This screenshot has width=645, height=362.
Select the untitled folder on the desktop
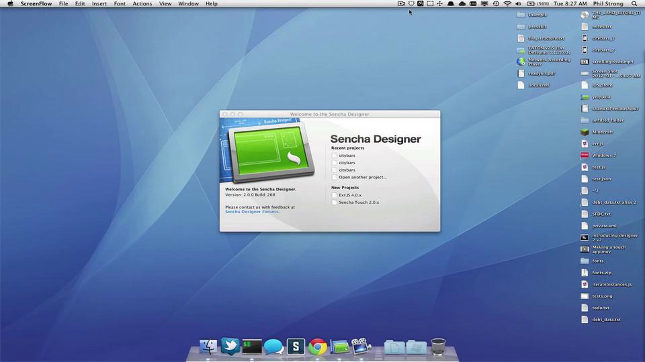click(x=585, y=120)
